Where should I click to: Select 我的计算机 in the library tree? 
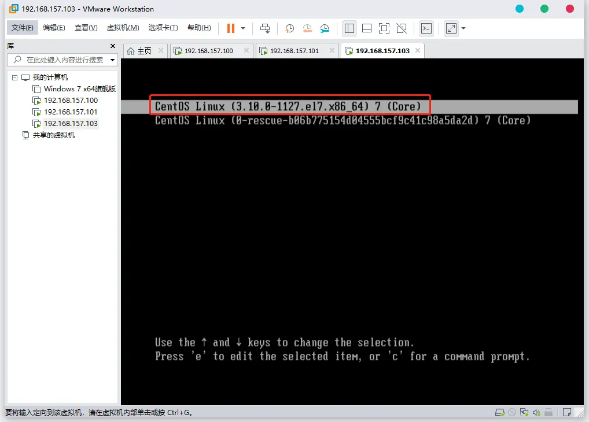coord(50,77)
